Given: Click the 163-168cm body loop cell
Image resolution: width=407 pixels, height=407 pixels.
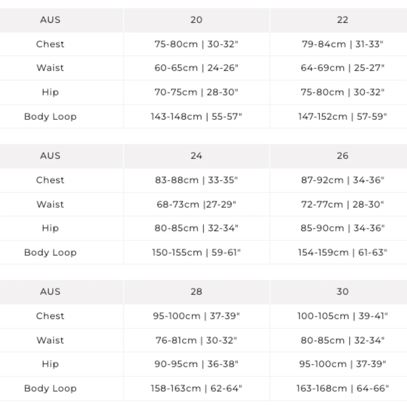Looking at the screenshot, I should click(343, 388).
